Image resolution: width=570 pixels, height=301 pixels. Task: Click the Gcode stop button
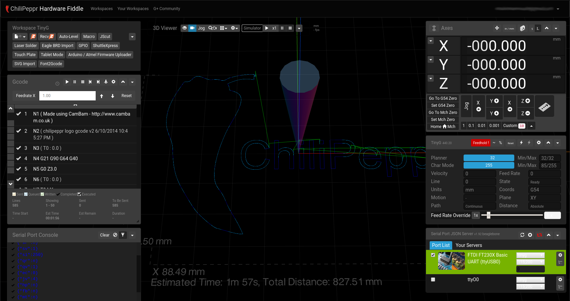click(x=83, y=82)
